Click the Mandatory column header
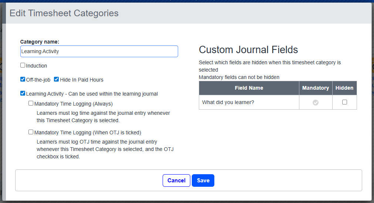 315,88
